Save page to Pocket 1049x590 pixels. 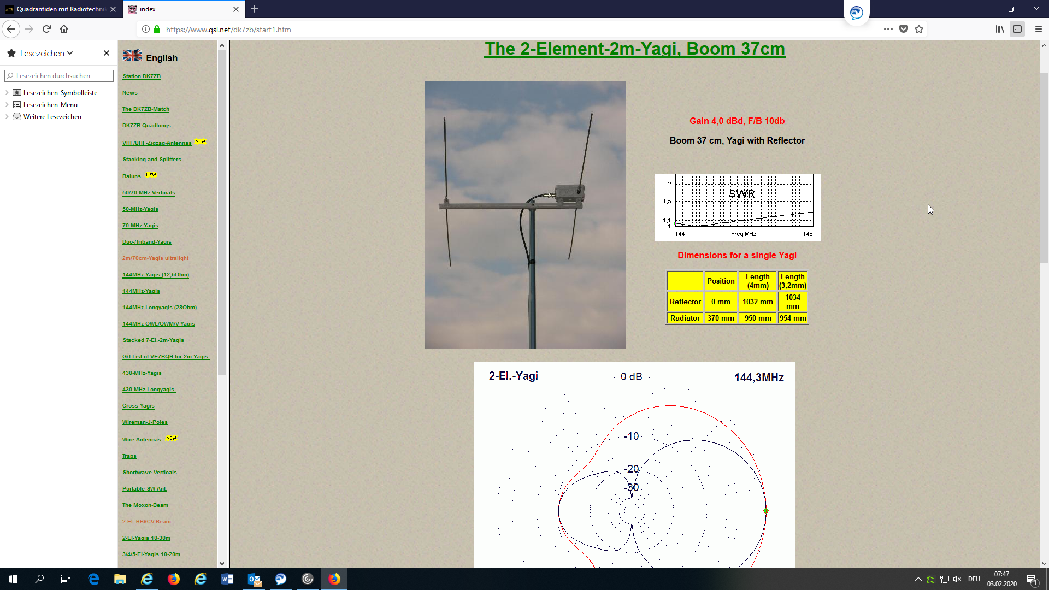point(904,29)
